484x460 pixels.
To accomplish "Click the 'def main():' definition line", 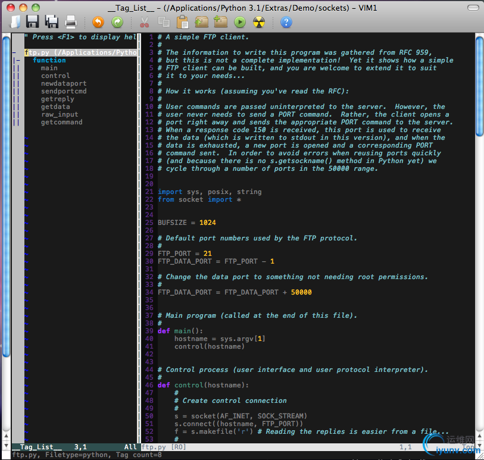I will [180, 331].
